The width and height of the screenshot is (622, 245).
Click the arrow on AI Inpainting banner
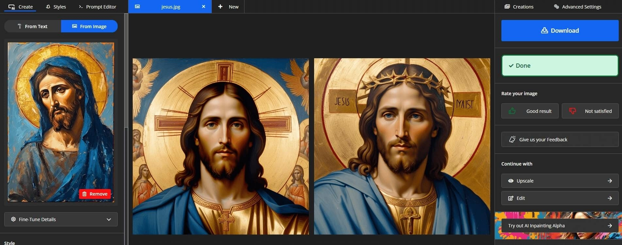610,225
